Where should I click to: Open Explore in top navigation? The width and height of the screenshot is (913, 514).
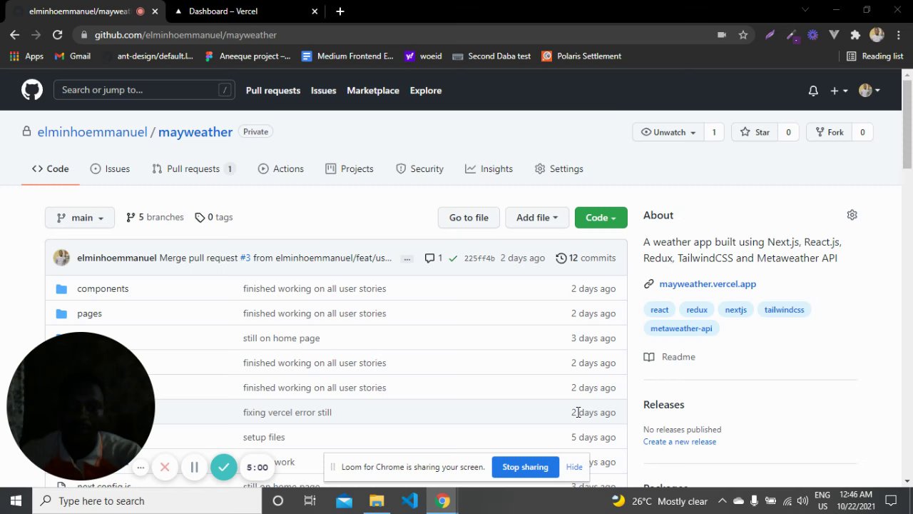(426, 91)
